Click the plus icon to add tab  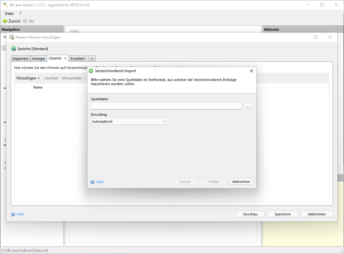[92, 59]
